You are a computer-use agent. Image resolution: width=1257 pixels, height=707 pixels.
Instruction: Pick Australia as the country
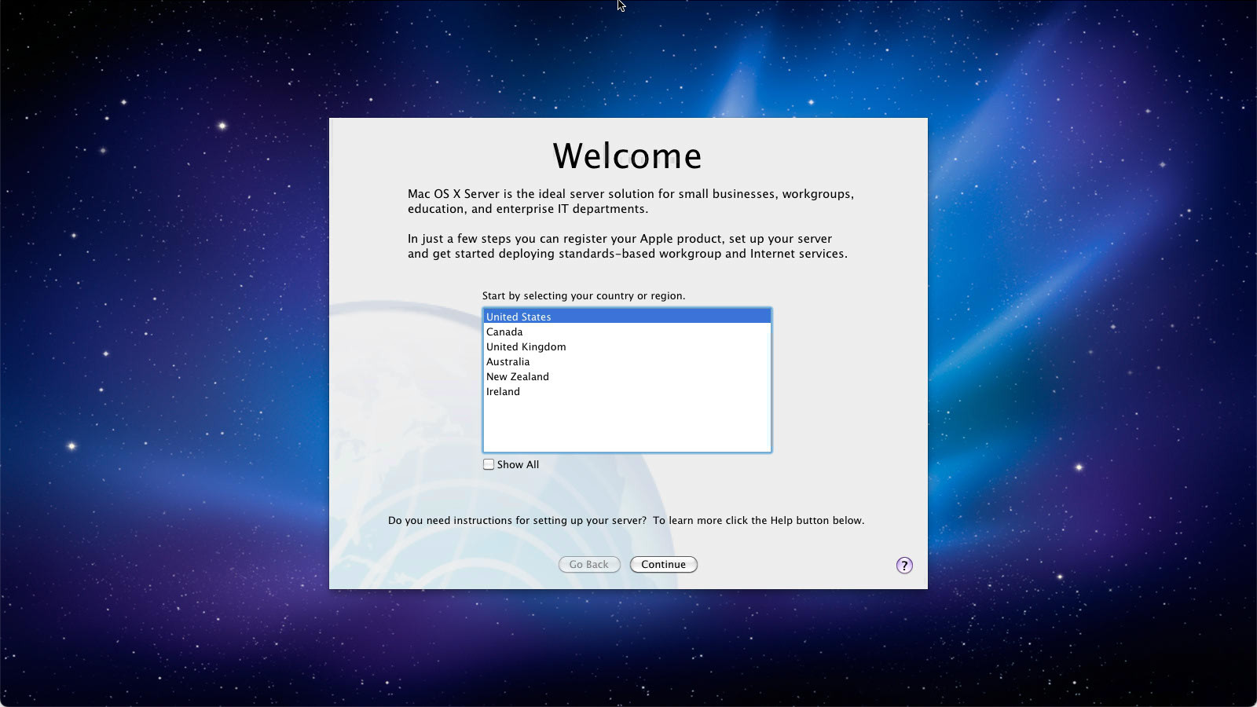click(x=627, y=361)
